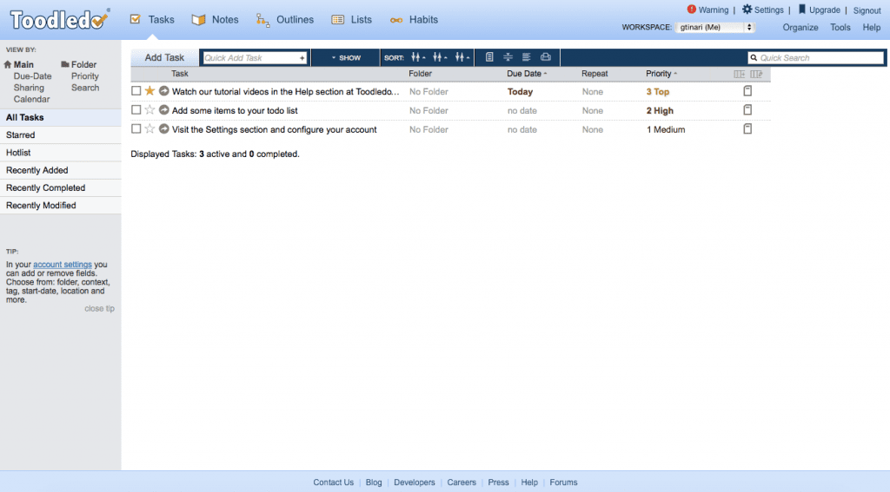Image resolution: width=890 pixels, height=492 pixels.
Task: Sort by the Due Date column header
Action: point(527,74)
